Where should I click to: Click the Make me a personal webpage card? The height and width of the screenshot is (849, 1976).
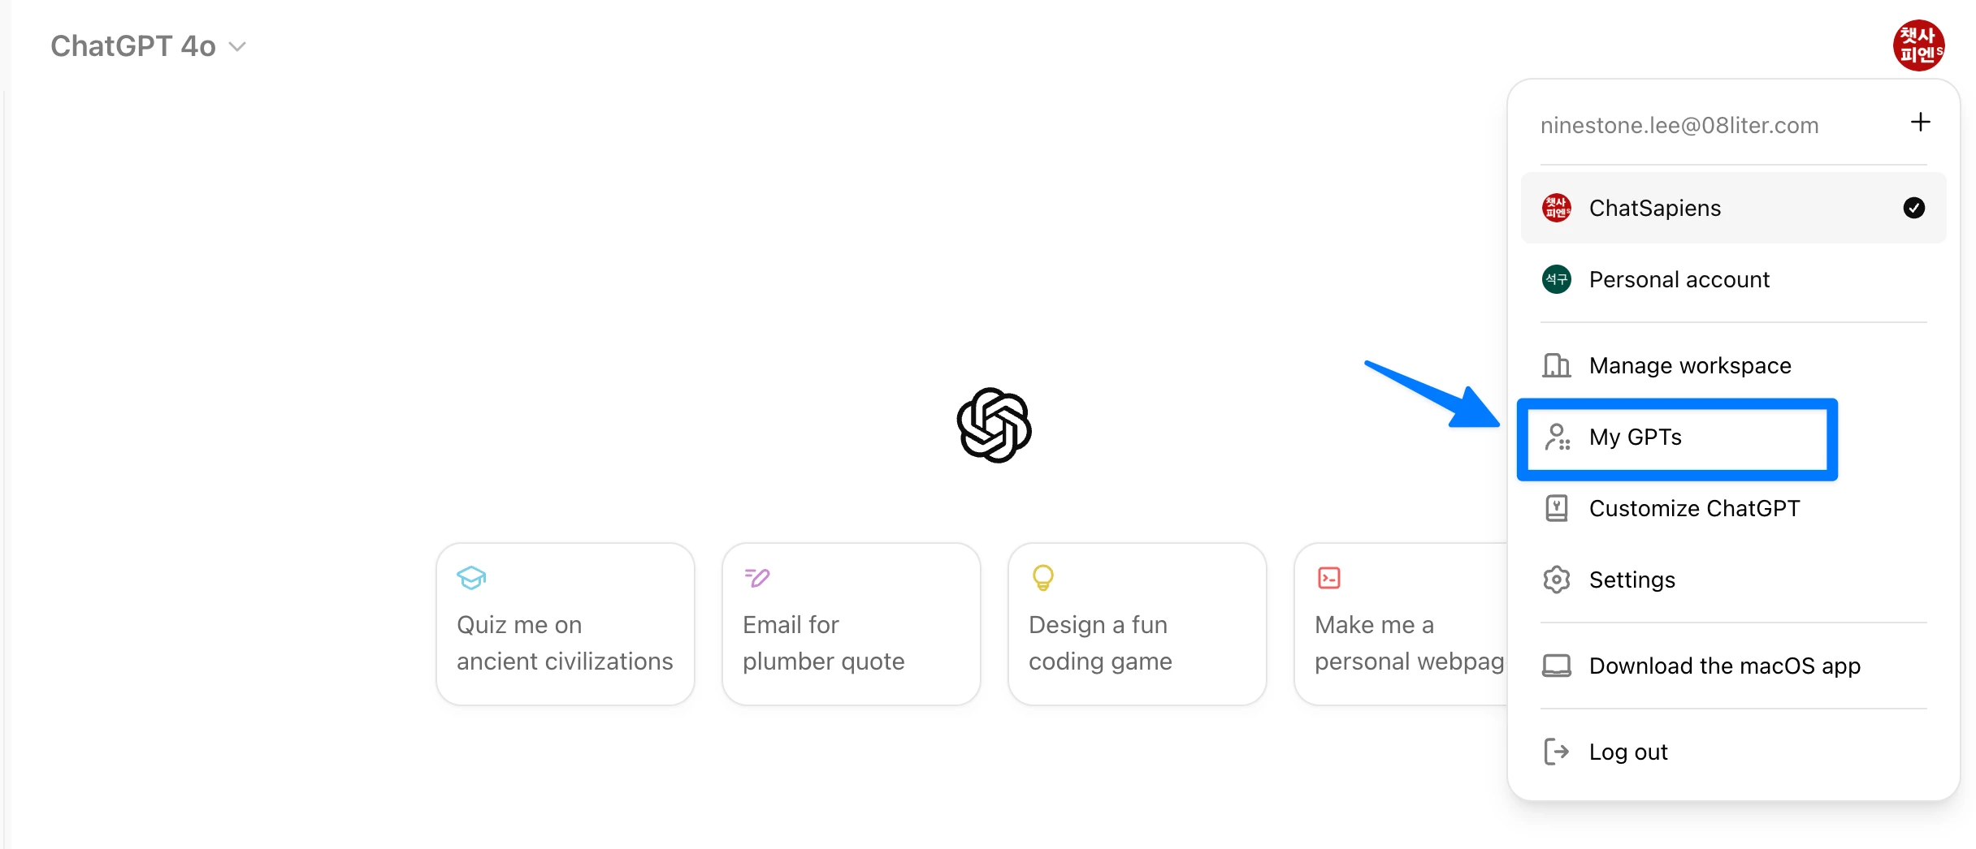pos(1402,623)
